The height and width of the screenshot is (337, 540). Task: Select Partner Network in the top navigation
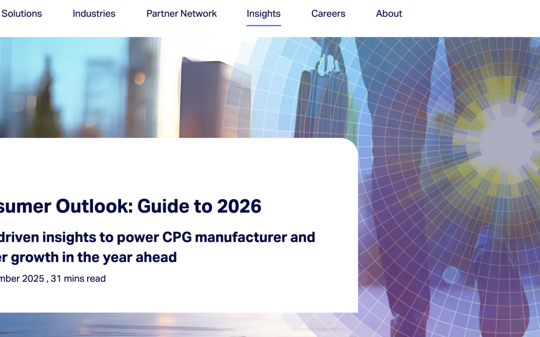click(181, 14)
